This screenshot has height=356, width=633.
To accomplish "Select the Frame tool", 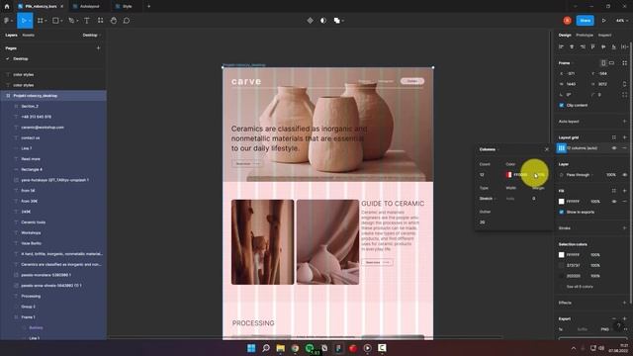I will [x=40, y=21].
